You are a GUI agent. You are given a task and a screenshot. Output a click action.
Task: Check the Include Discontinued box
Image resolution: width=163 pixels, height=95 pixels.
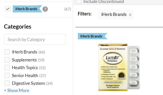coord(78,1)
